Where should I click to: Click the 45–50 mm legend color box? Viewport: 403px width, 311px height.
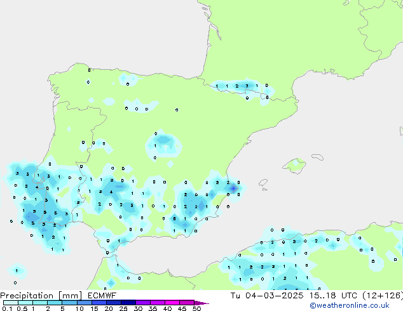(187, 303)
